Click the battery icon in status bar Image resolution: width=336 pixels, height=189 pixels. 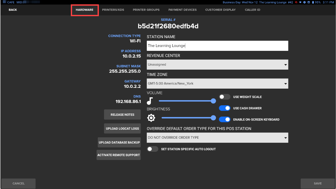pos(313,2)
